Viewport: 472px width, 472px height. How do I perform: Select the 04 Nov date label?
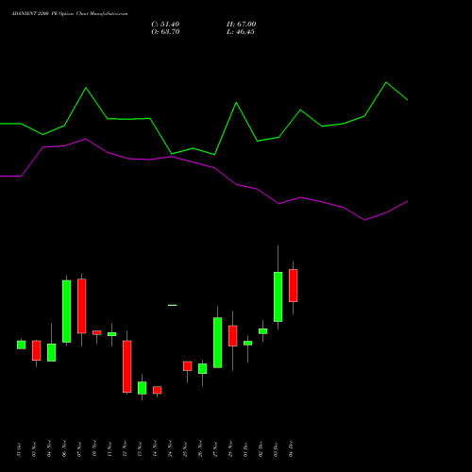tap(49, 448)
